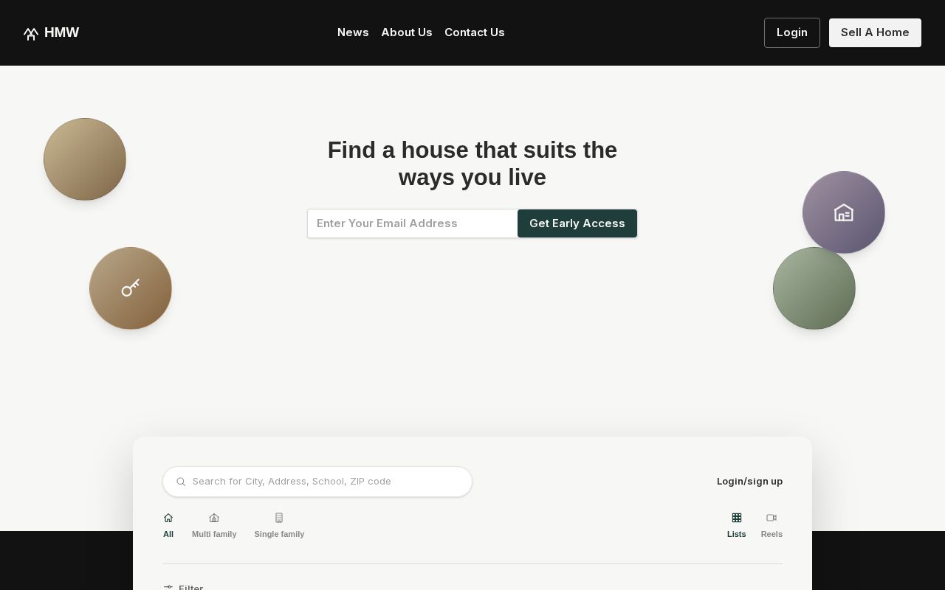945x590 pixels.
Task: Open Contact Us in navigation
Action: tap(475, 32)
